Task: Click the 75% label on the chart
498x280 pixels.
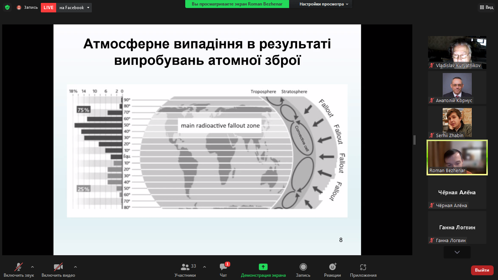Action: click(83, 109)
